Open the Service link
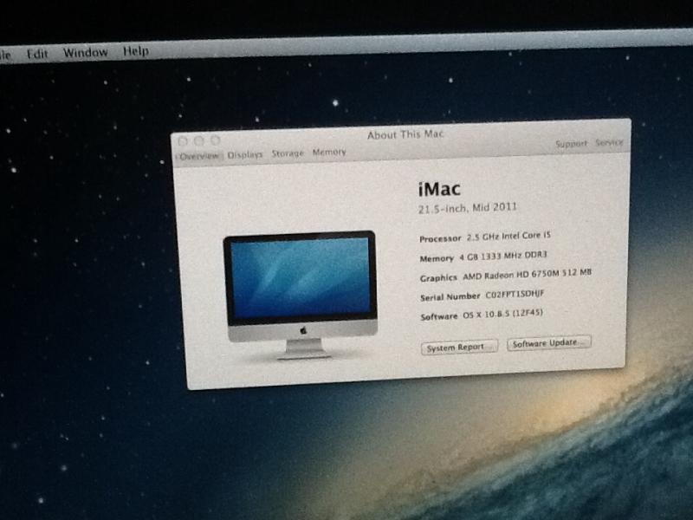Screen dimensions: 693x520 (x=609, y=142)
